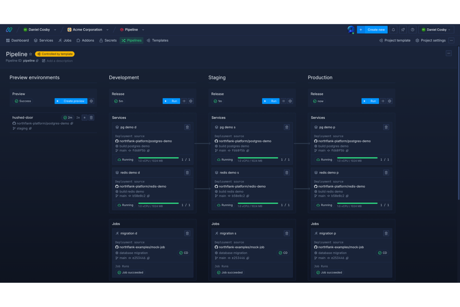Screen dimensions: 460x307
Task: Remove migration s job
Action: (287, 233)
